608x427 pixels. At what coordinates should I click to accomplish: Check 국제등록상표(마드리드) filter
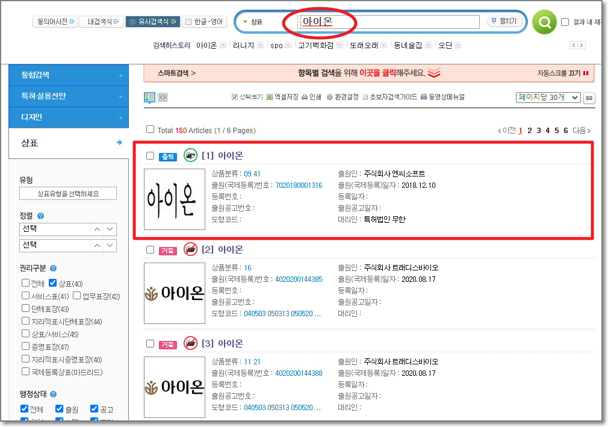click(x=26, y=372)
